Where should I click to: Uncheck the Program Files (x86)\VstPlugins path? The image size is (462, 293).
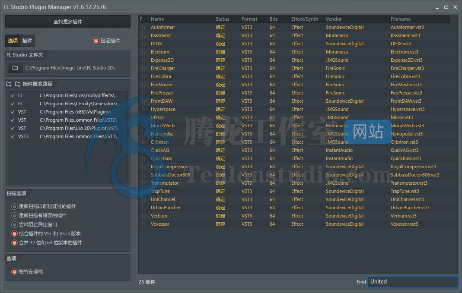[13, 112]
